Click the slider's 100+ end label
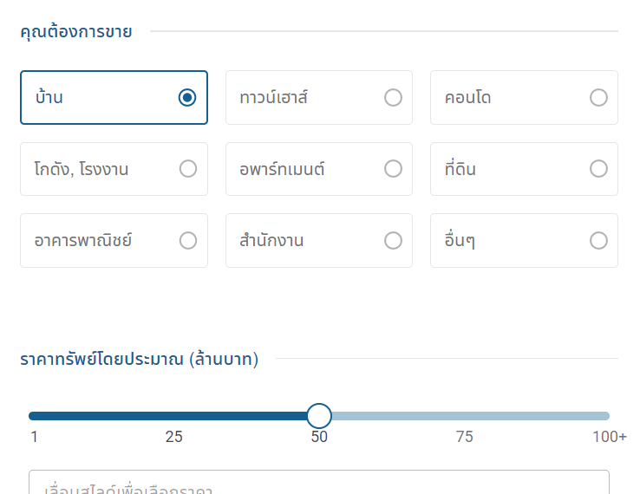The height and width of the screenshot is (494, 640). pos(610,437)
